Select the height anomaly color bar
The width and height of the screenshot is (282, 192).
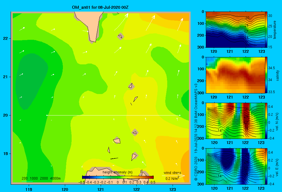pyautogui.click(x=118, y=177)
